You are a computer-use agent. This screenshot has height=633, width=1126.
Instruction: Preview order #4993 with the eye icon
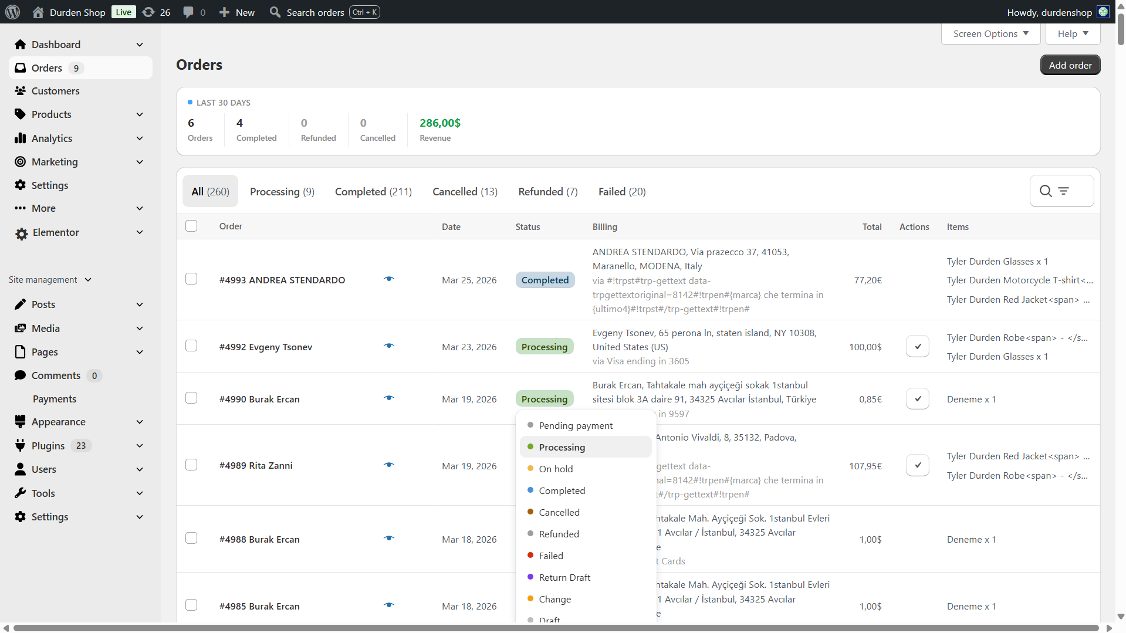[388, 279]
